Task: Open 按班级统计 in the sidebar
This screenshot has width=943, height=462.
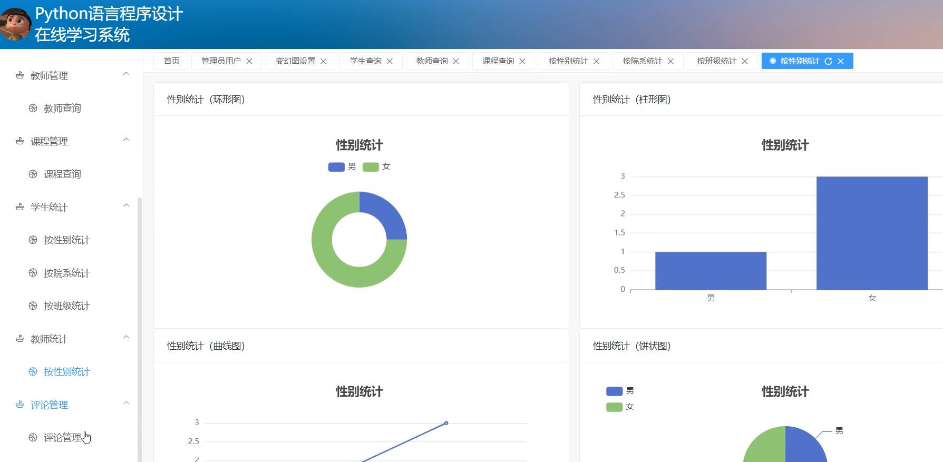Action: [66, 306]
